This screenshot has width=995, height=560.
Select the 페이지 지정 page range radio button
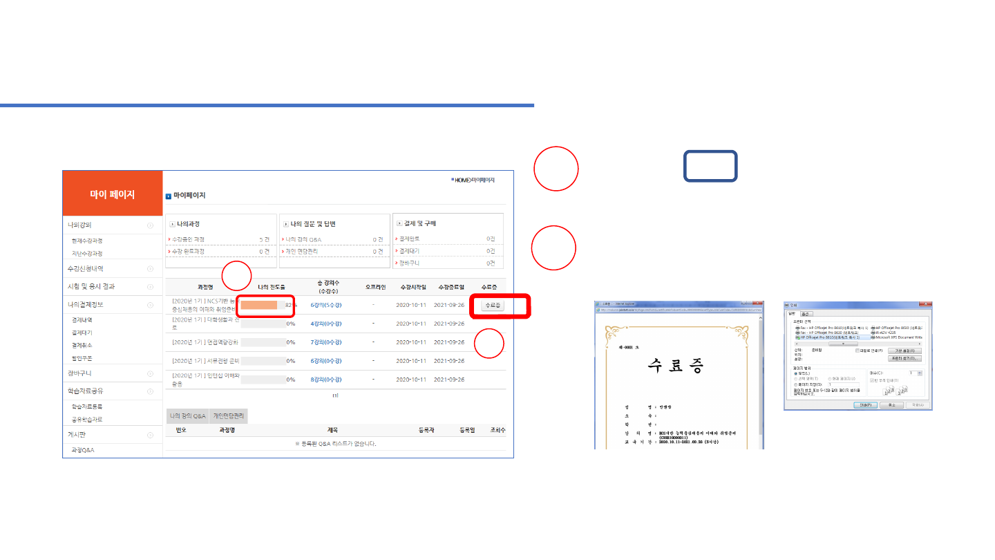pyautogui.click(x=796, y=384)
